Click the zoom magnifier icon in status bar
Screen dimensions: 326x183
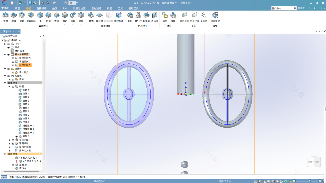264,181
